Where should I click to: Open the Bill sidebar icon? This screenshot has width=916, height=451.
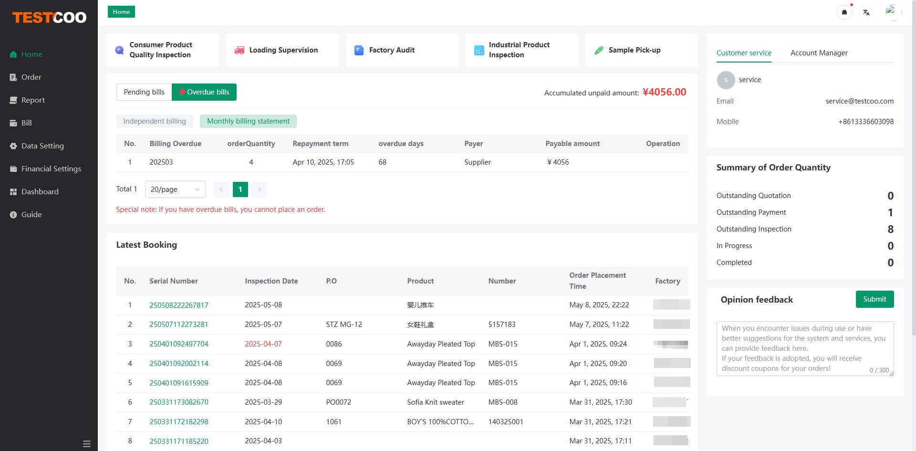tap(13, 123)
